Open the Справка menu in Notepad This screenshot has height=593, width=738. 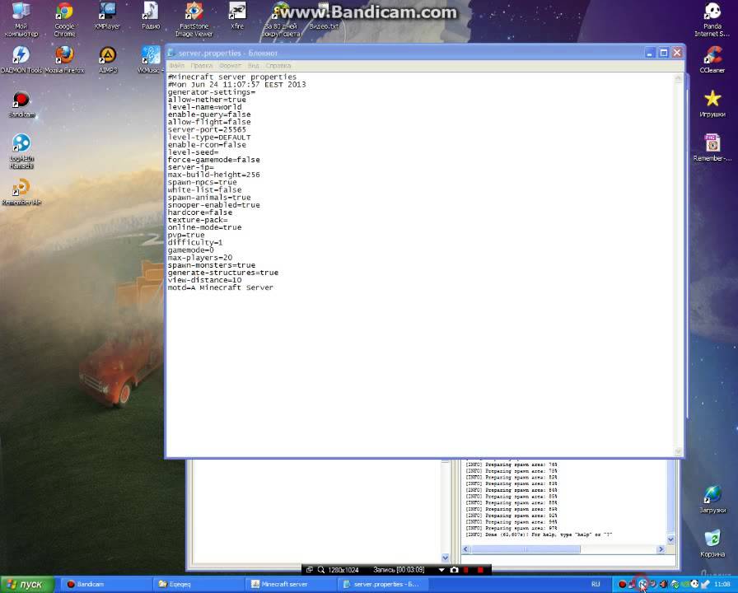pyautogui.click(x=278, y=65)
